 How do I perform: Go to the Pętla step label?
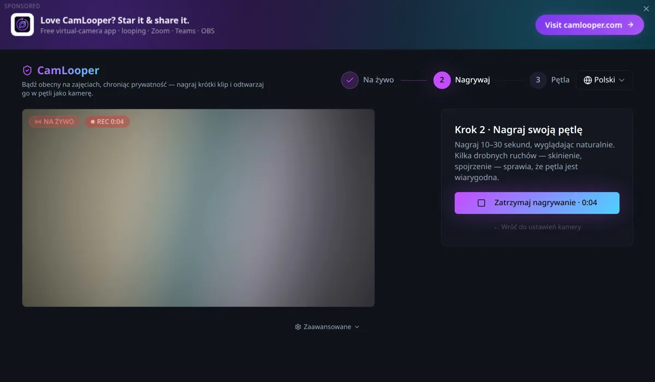pyautogui.click(x=560, y=80)
